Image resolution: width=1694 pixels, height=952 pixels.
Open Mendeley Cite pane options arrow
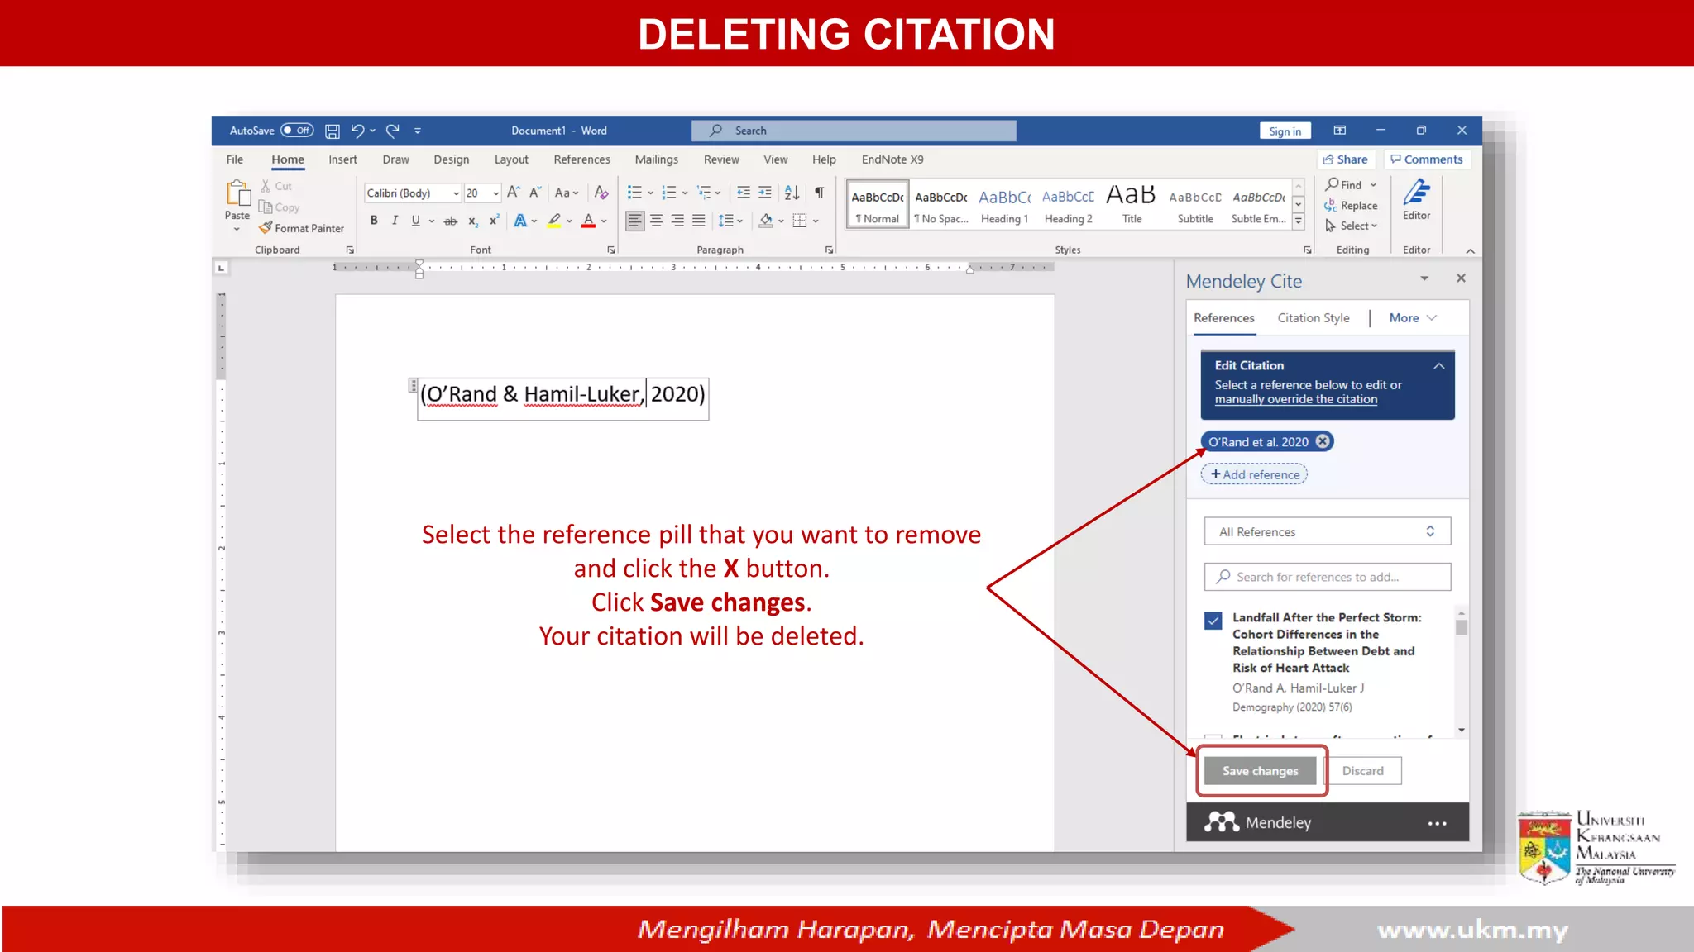coord(1424,278)
